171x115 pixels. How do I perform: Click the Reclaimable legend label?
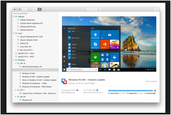(151, 93)
